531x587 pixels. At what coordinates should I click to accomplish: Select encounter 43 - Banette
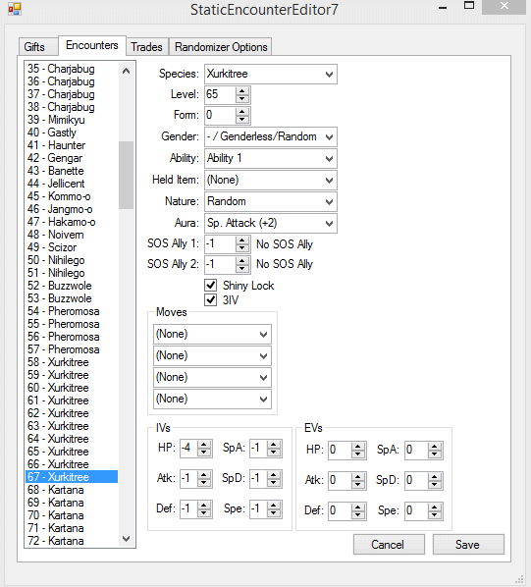click(72, 171)
